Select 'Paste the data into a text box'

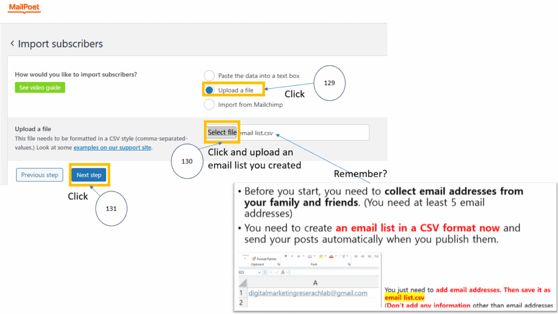(209, 76)
